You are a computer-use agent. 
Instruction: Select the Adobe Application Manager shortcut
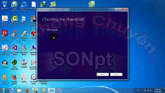coord(5,35)
